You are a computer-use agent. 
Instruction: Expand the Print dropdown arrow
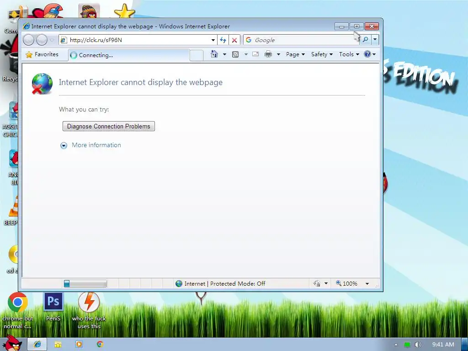tap(278, 54)
